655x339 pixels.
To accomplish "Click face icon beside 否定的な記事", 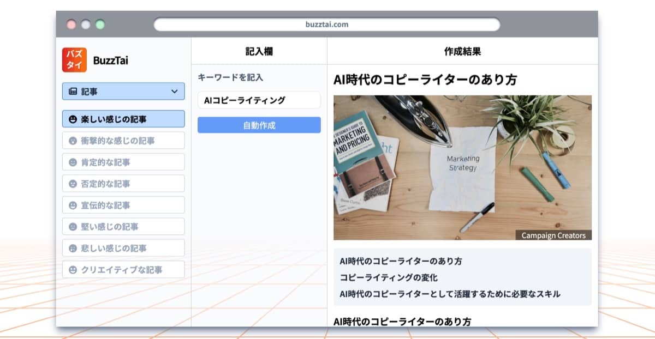I will [x=73, y=184].
